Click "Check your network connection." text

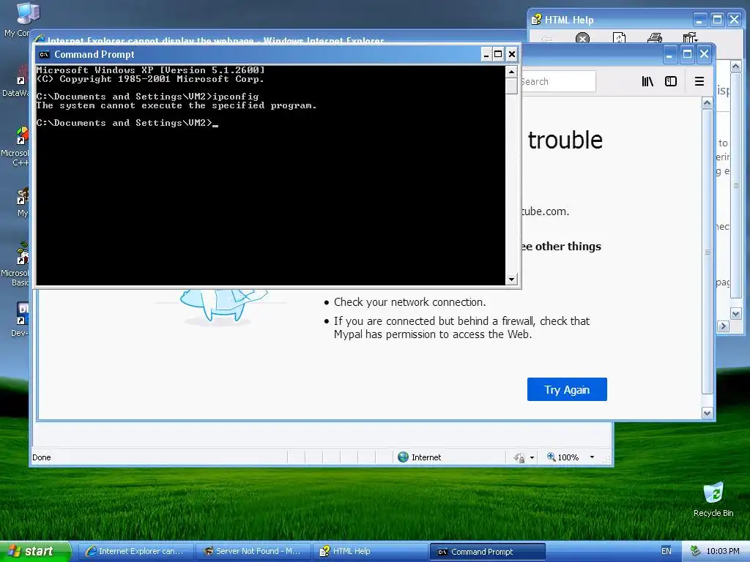coord(409,302)
